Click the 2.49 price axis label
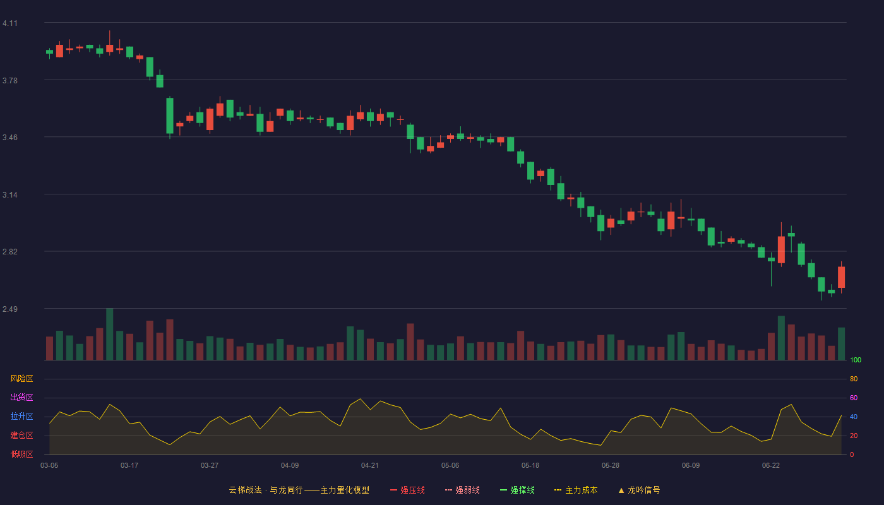 10,309
